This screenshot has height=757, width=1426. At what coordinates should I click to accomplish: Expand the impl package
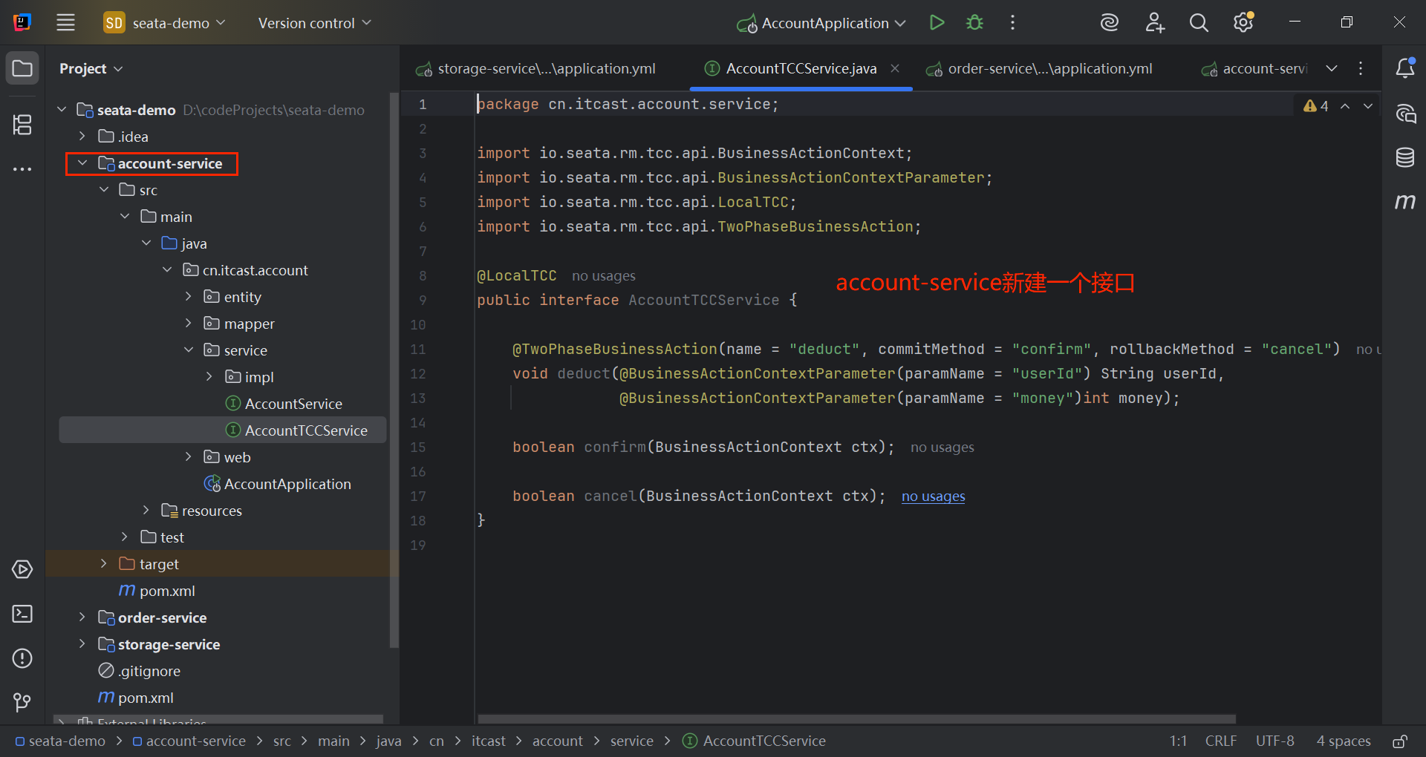[x=209, y=377]
